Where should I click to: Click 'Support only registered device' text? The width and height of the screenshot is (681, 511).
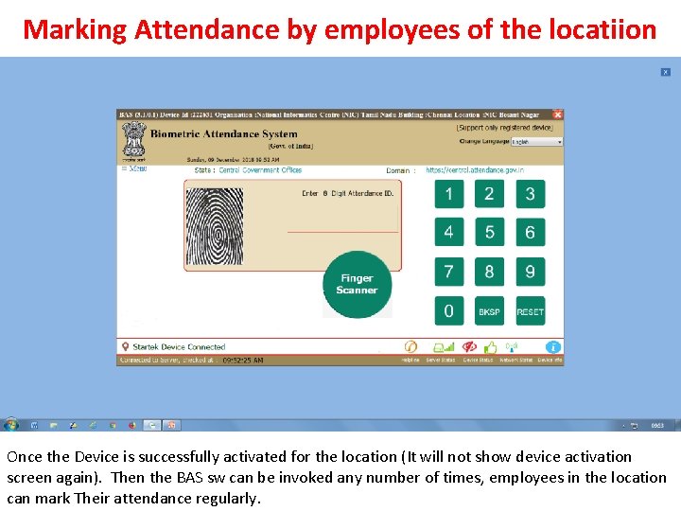pyautogui.click(x=505, y=128)
